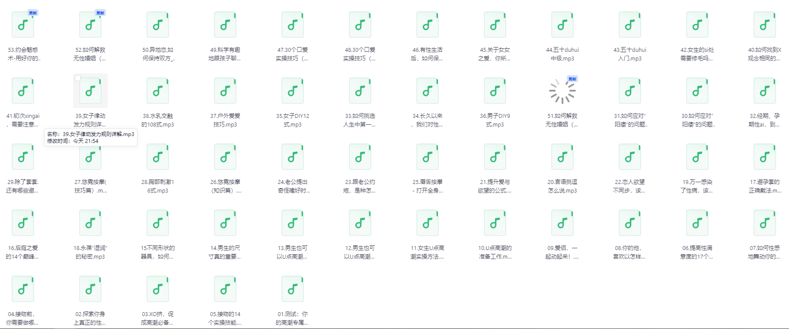Image resolution: width=789 pixels, height=329 pixels.
Task: Click the 更新 badge on file 53
Action: click(33, 13)
